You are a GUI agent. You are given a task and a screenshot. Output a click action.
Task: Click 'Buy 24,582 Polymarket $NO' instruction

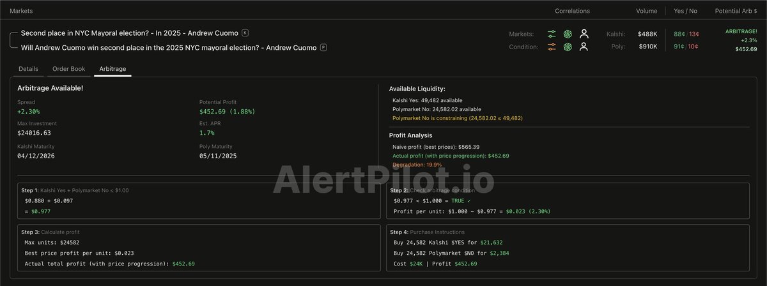click(453, 253)
